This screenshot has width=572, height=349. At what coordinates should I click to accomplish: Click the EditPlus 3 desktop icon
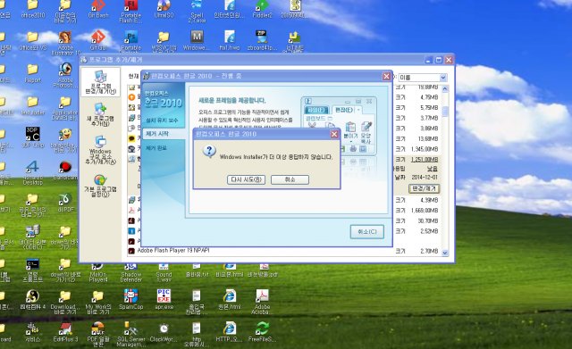tap(65, 332)
